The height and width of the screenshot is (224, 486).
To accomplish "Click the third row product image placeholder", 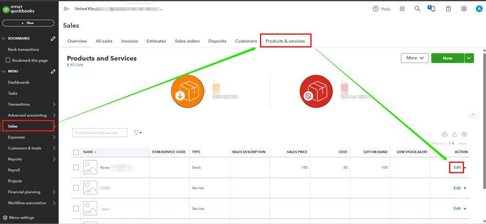I will tap(90, 208).
